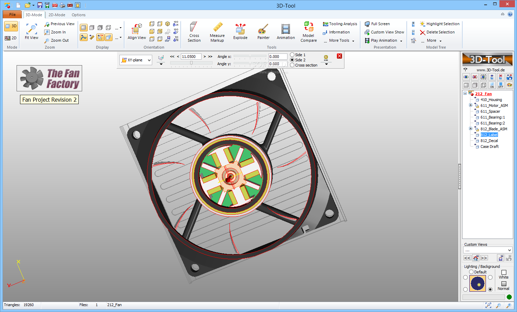Select the Cross Section tool
517x312 pixels.
tap(194, 32)
